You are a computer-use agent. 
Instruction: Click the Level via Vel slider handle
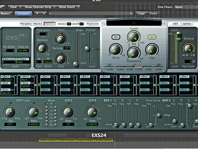click(179, 36)
